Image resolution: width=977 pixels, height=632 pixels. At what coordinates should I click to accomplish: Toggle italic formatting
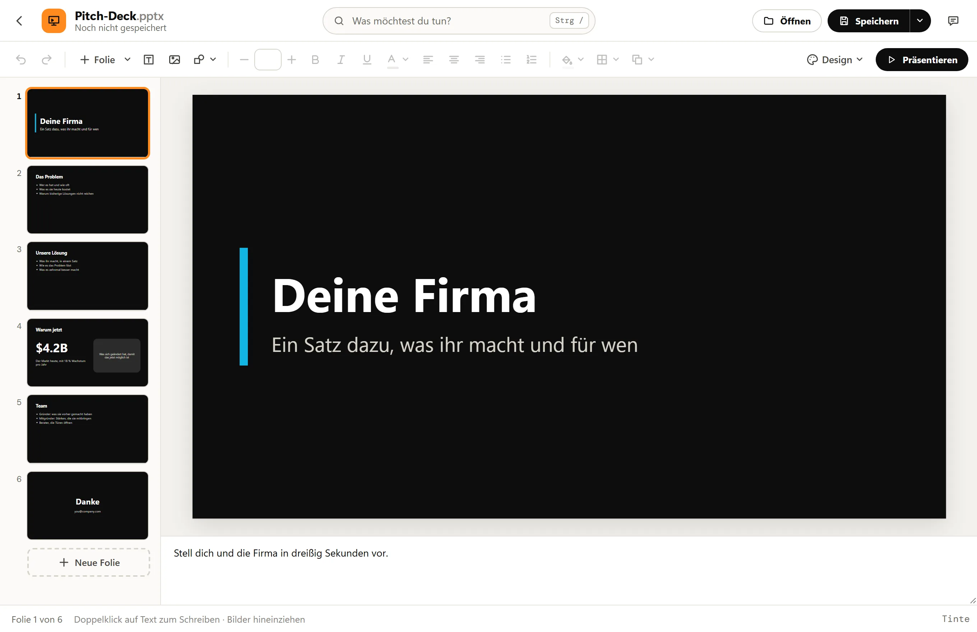(341, 60)
